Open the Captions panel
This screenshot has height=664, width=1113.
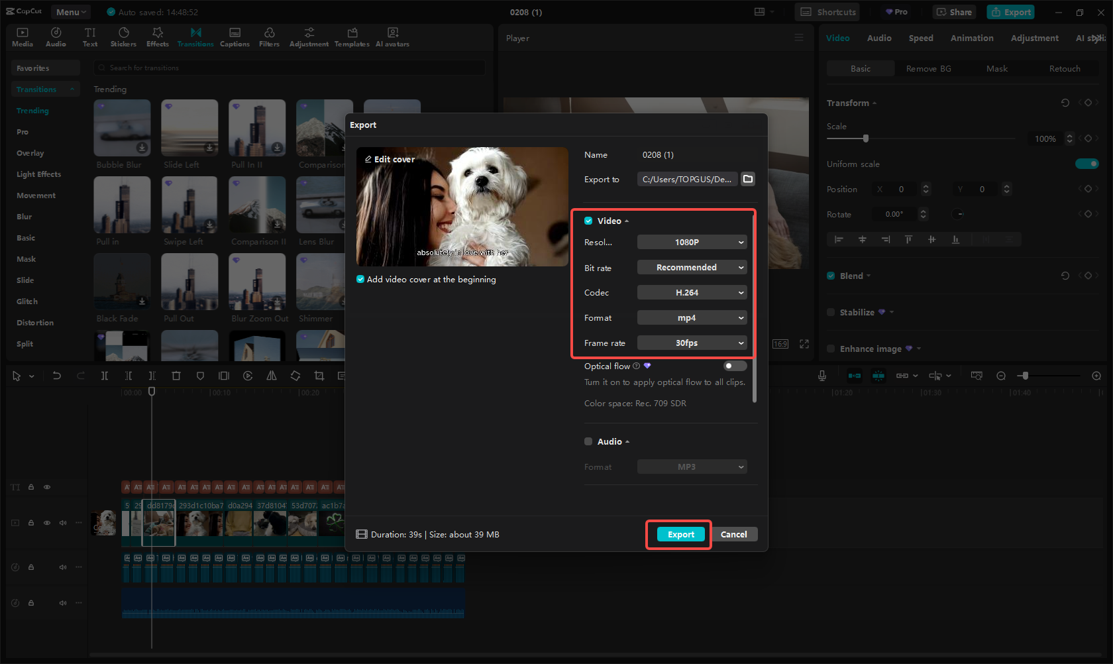point(235,36)
